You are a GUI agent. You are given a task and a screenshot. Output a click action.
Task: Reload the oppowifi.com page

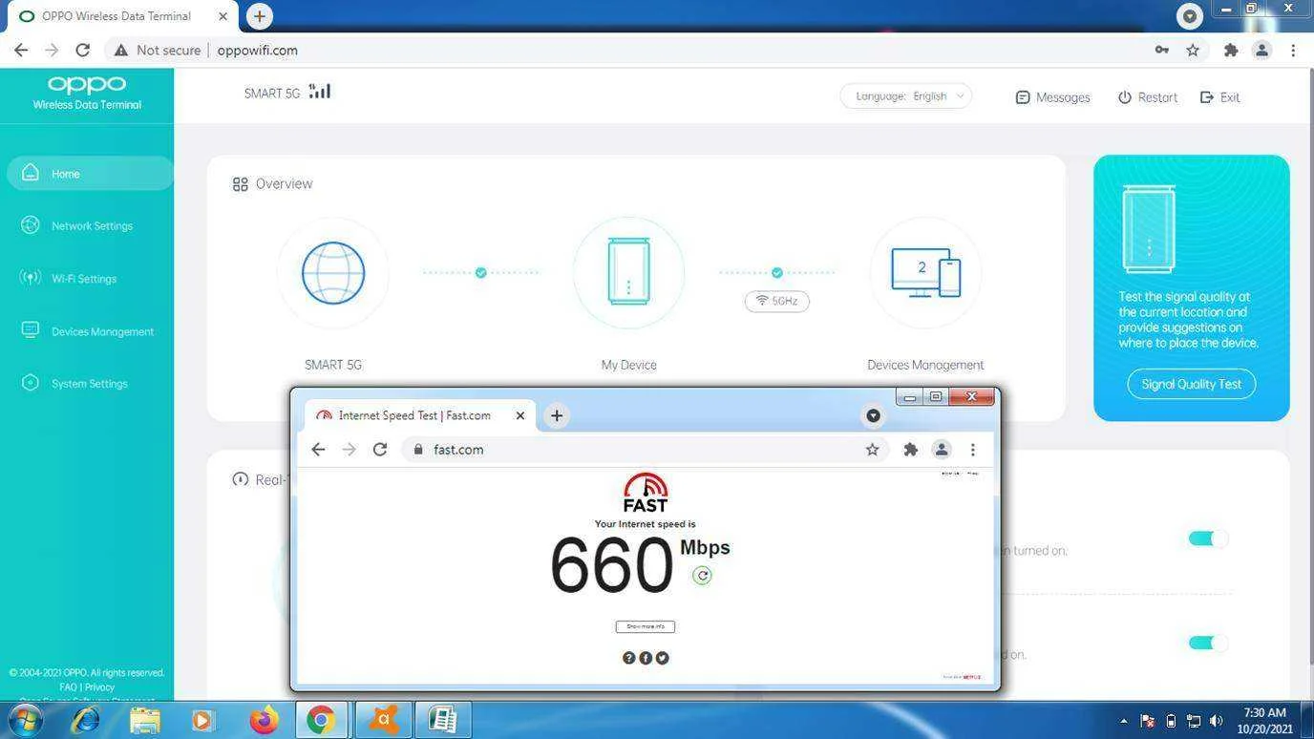83,51
